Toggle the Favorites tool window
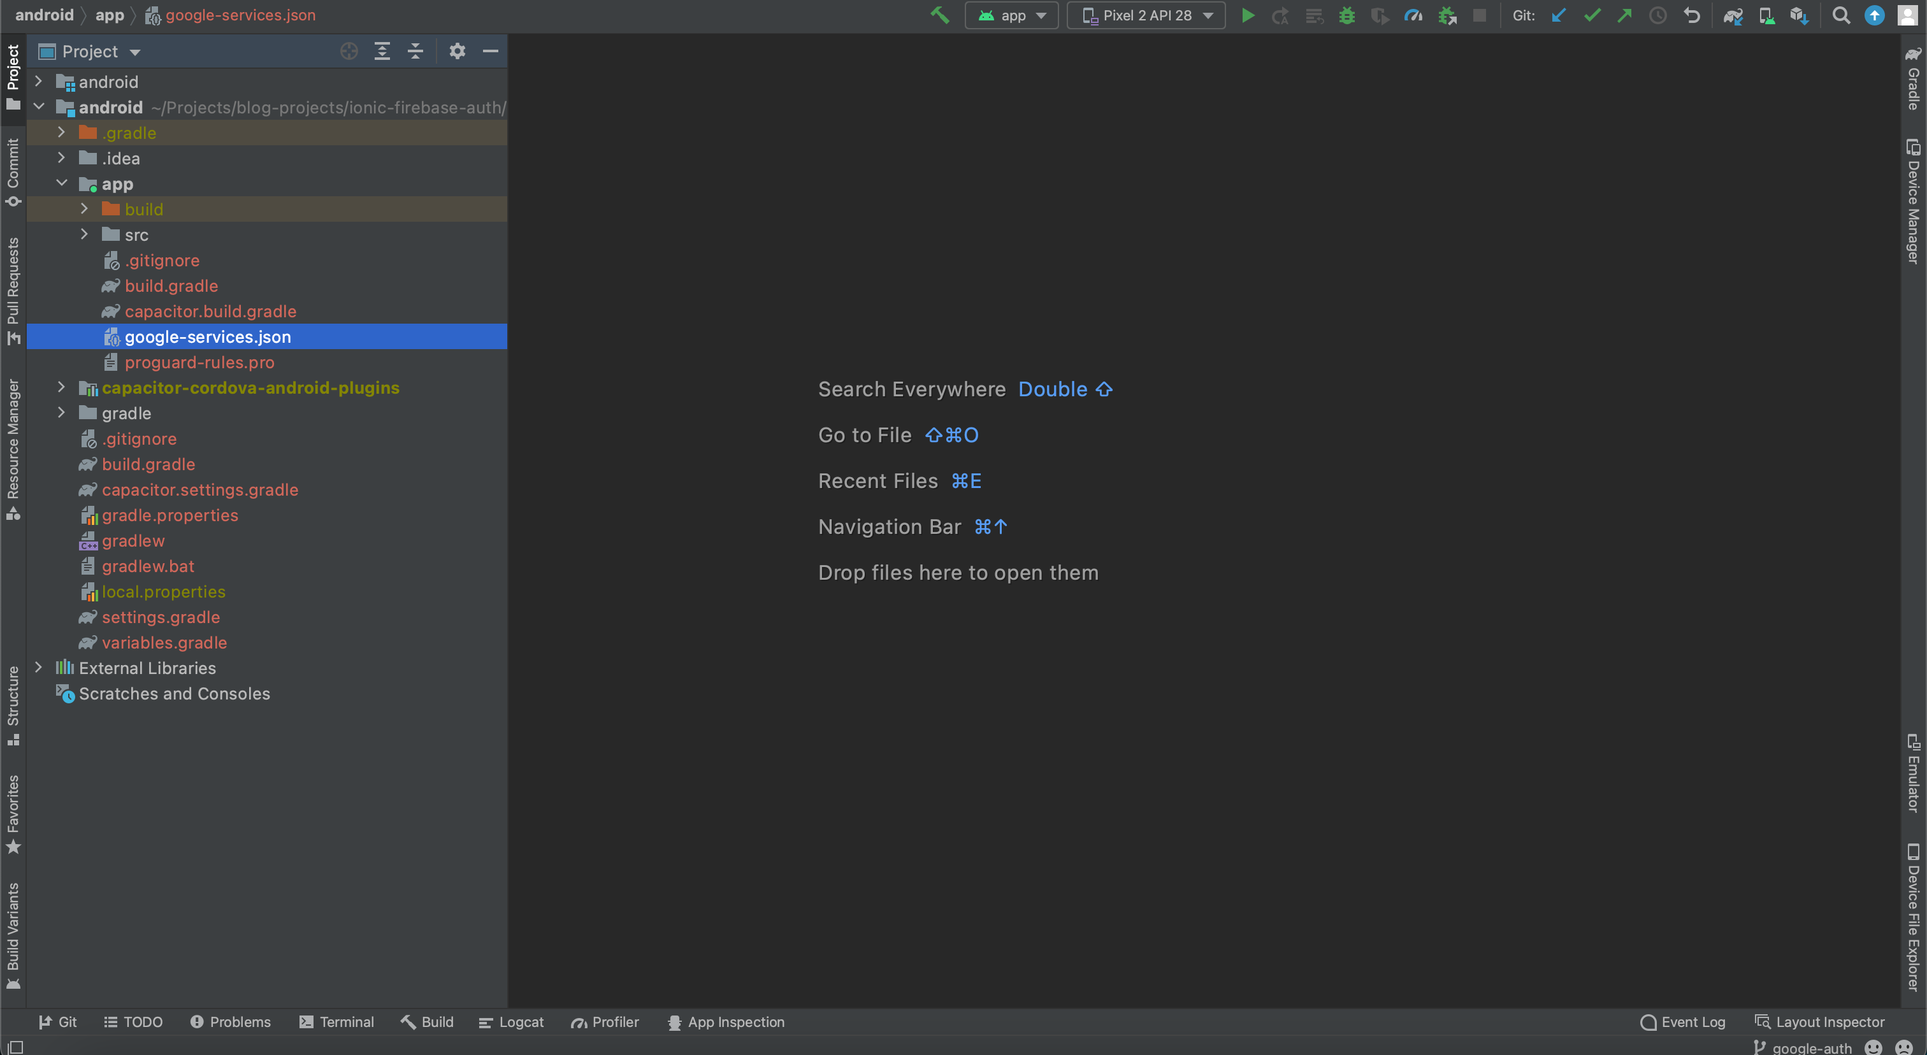The height and width of the screenshot is (1055, 1927). (13, 814)
